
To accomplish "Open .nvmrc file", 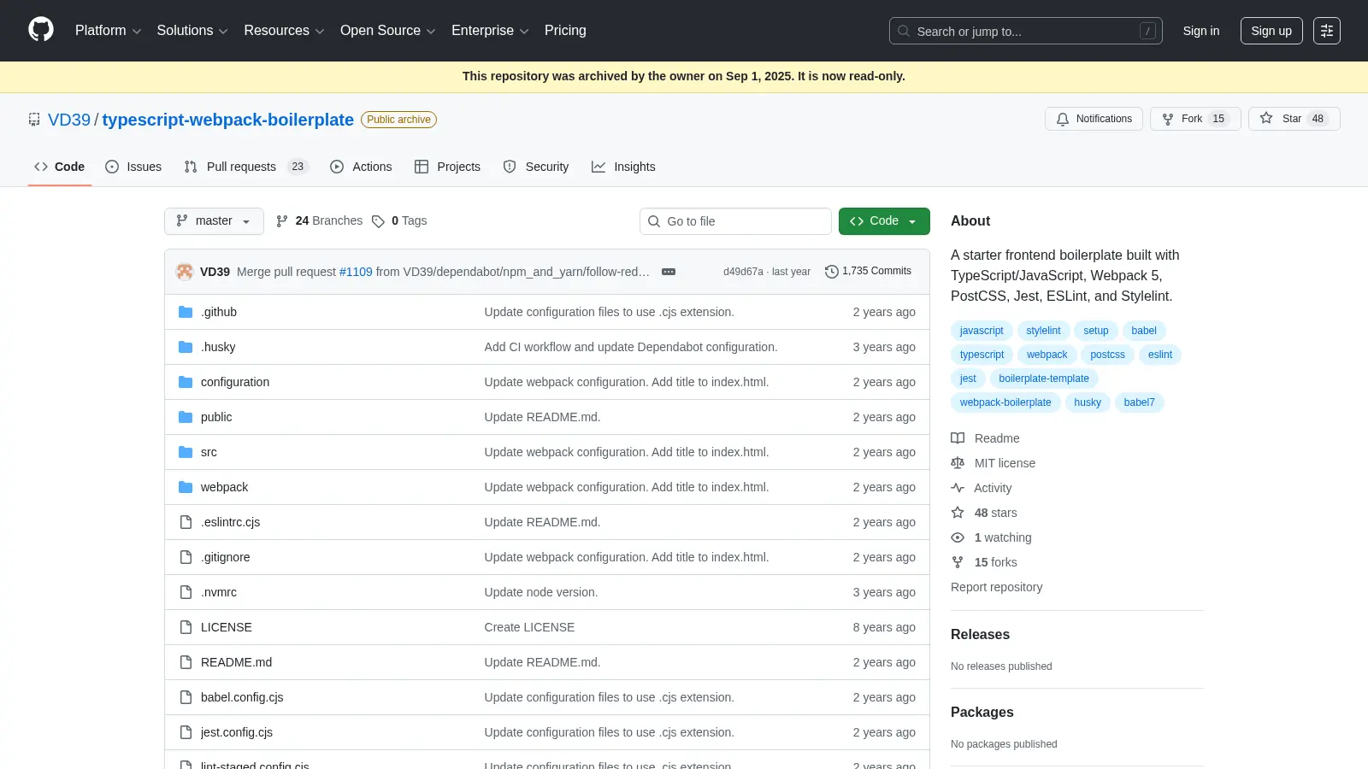I will click(x=219, y=592).
